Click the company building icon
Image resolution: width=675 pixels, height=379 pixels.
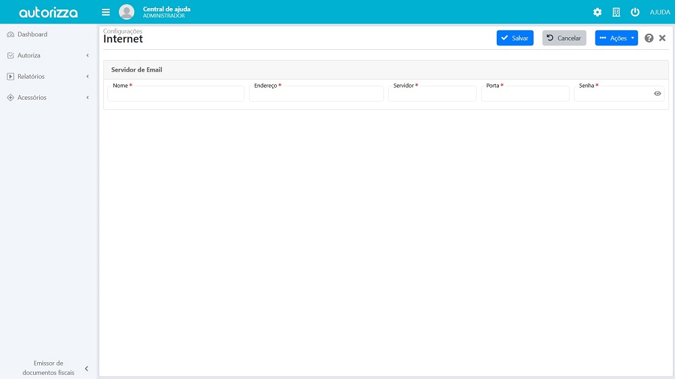[616, 12]
